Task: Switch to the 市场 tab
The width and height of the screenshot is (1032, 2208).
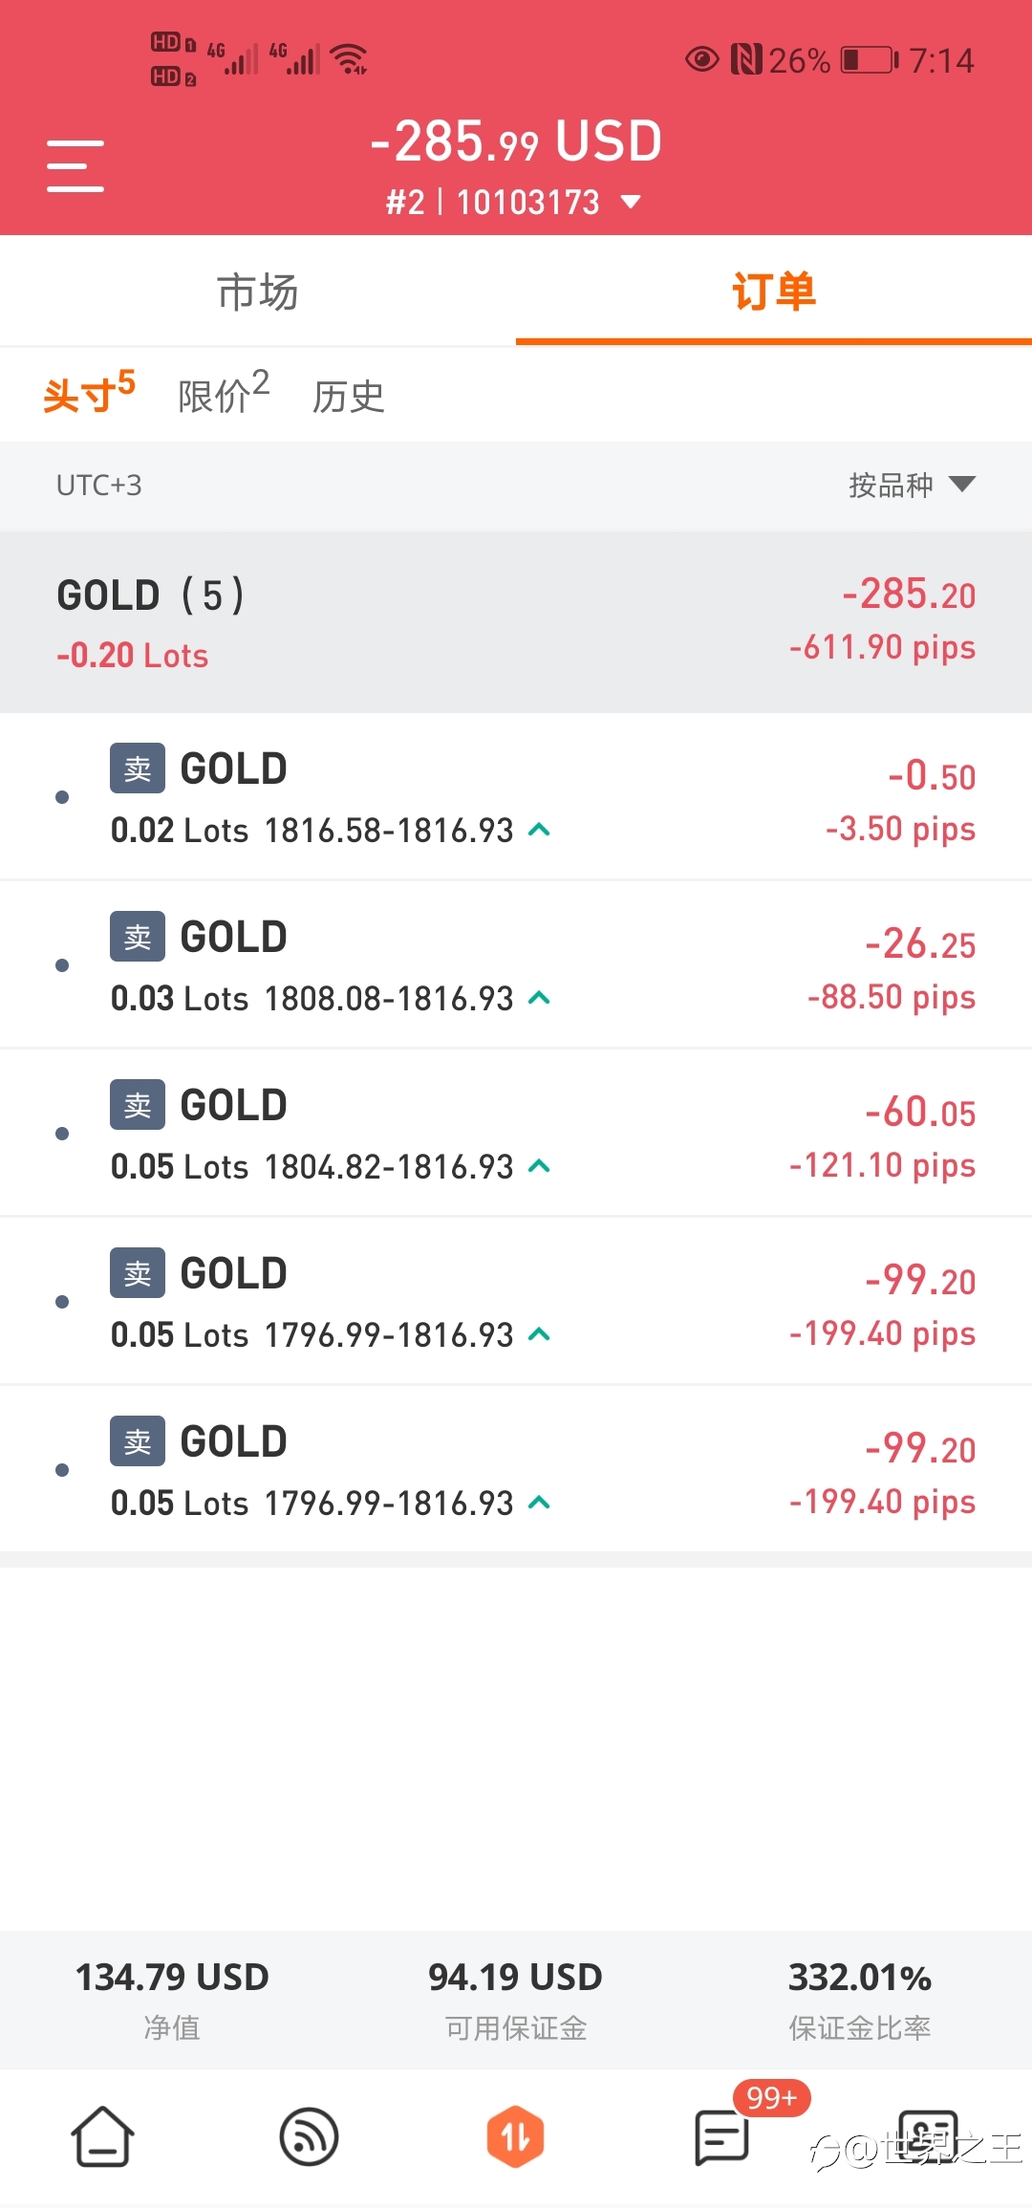Action: 258,292
